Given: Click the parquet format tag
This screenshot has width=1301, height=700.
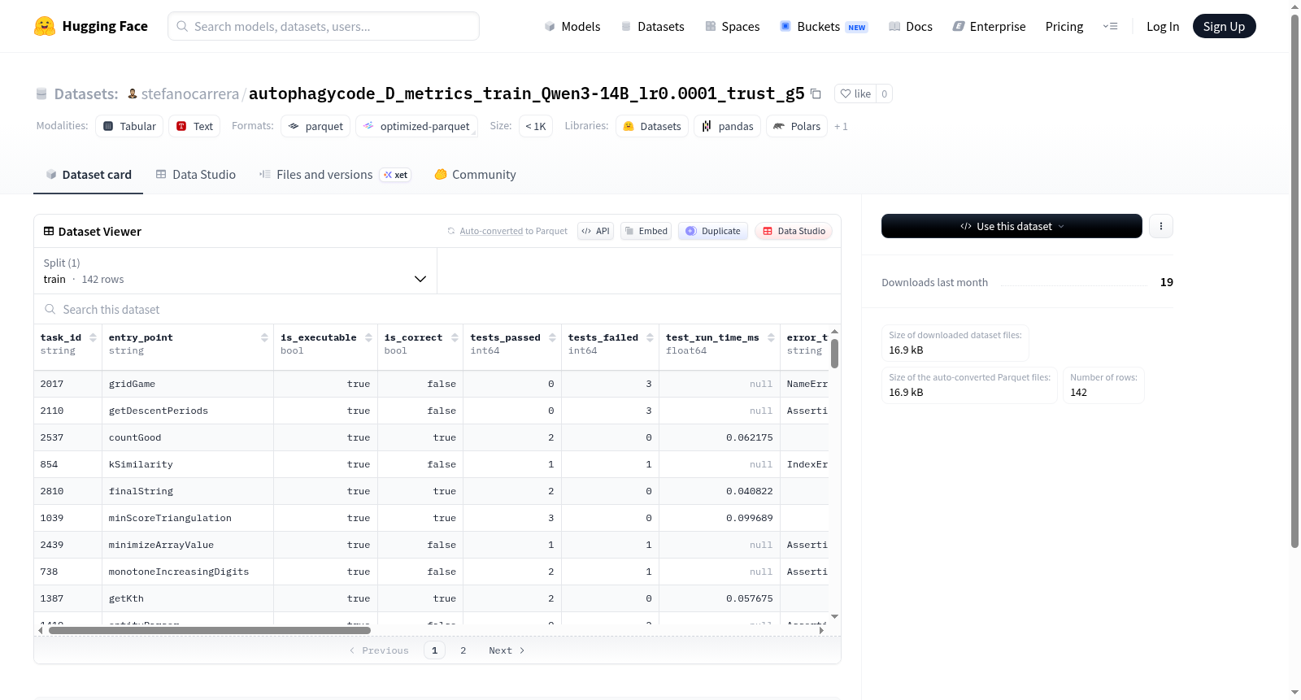Looking at the screenshot, I should [315, 126].
